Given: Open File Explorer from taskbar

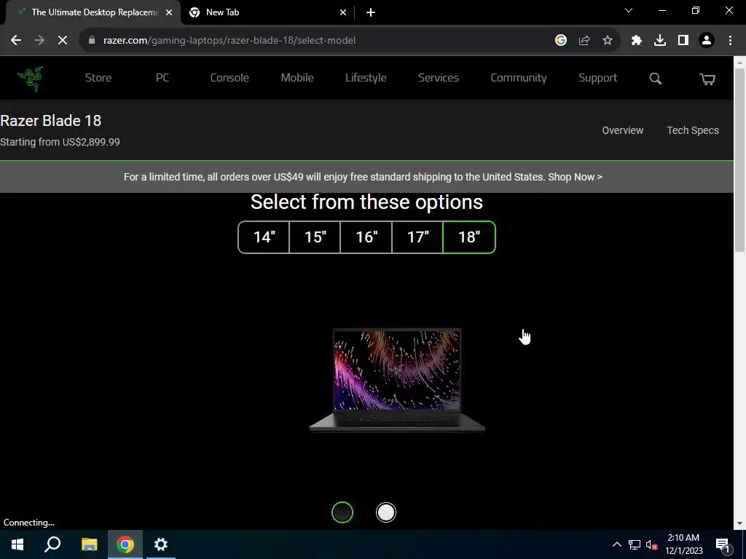Looking at the screenshot, I should pos(89,544).
